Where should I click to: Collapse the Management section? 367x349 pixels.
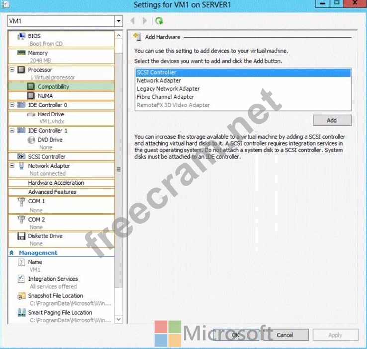pos(12,253)
